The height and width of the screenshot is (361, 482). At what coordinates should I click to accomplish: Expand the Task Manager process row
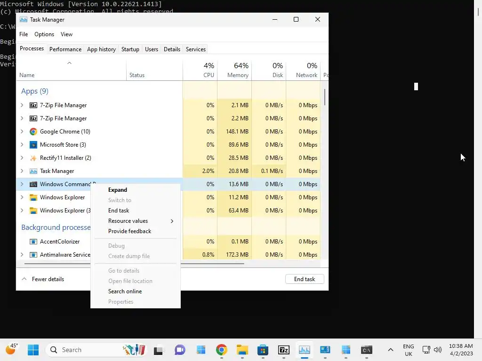[x=22, y=171]
